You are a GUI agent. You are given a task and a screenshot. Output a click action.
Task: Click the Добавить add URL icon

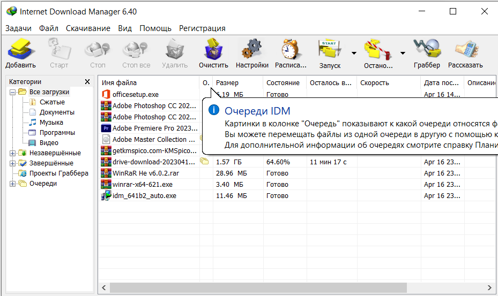20,49
